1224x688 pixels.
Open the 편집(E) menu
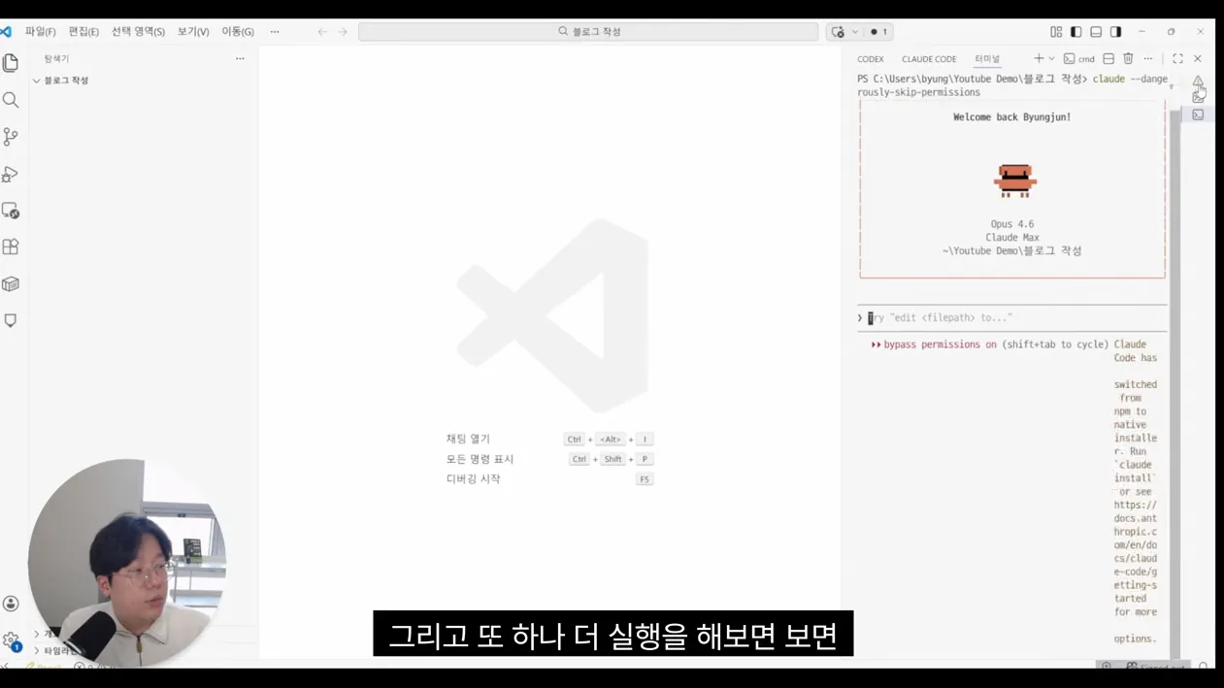coord(83,32)
